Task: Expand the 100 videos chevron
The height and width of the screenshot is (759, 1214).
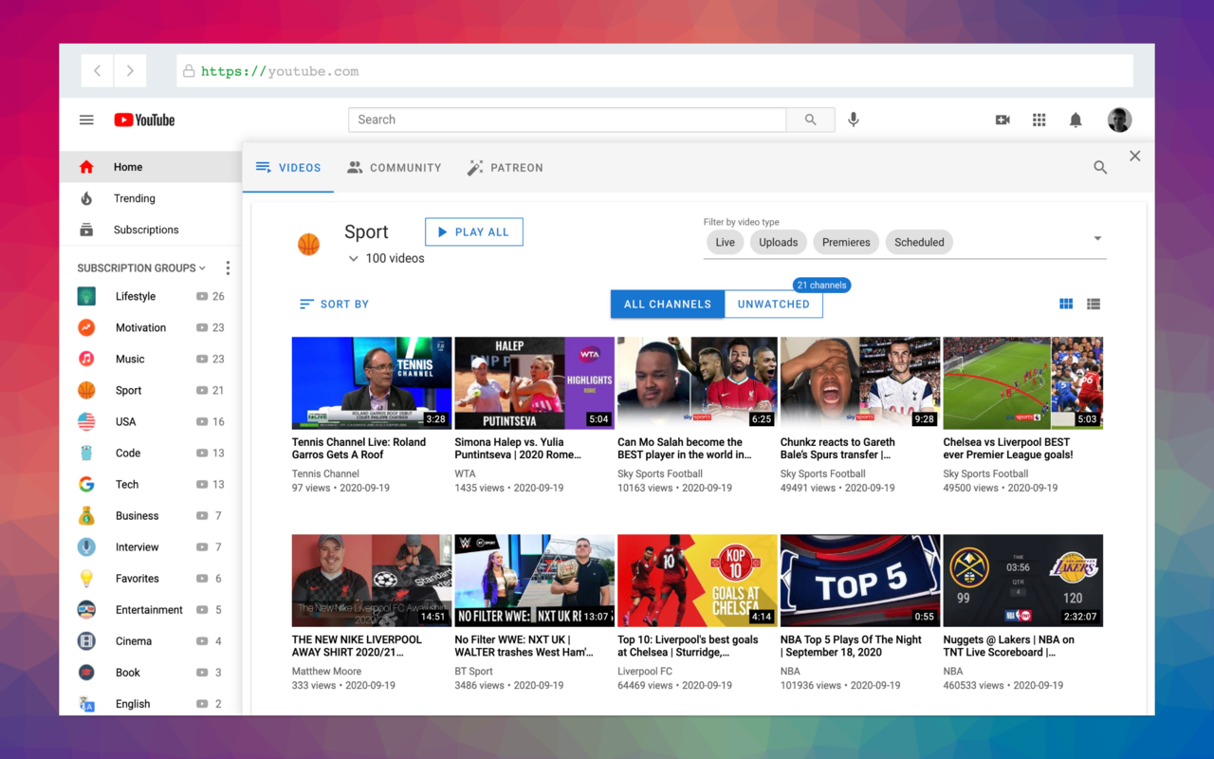Action: pos(354,258)
